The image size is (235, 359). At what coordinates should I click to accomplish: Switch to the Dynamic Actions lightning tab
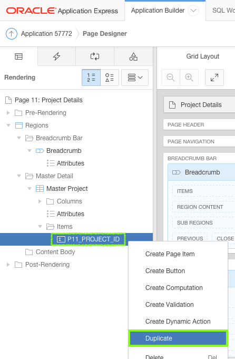[x=56, y=56]
